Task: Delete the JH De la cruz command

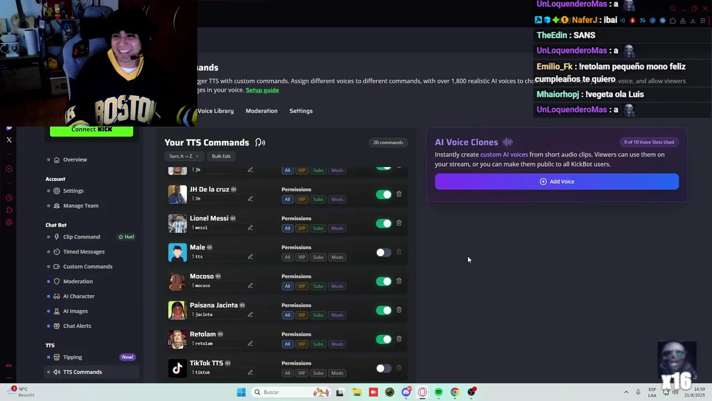Action: coord(399,194)
